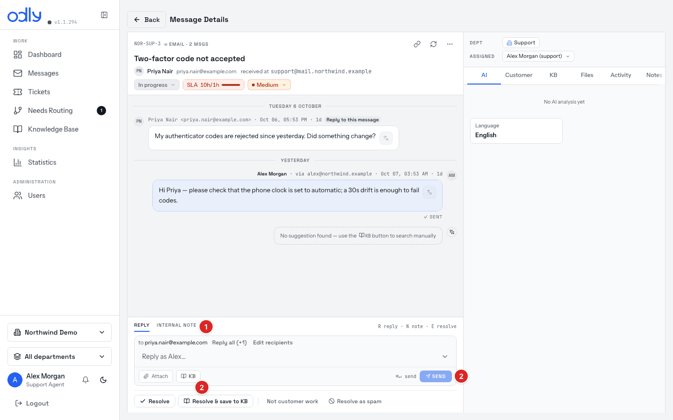This screenshot has height=420, width=673.
Task: Switch organization from Northwind Demo
Action: pyautogui.click(x=60, y=332)
